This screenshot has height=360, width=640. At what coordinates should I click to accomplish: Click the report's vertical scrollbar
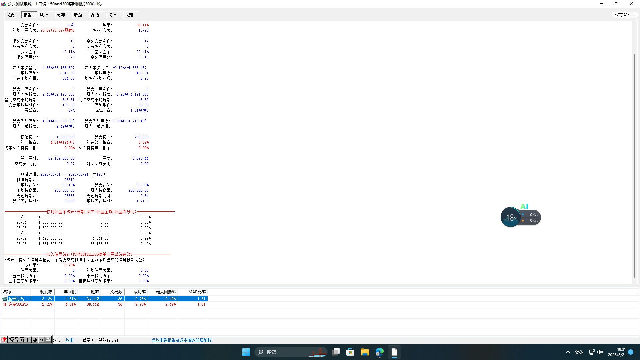[x=634, y=165]
